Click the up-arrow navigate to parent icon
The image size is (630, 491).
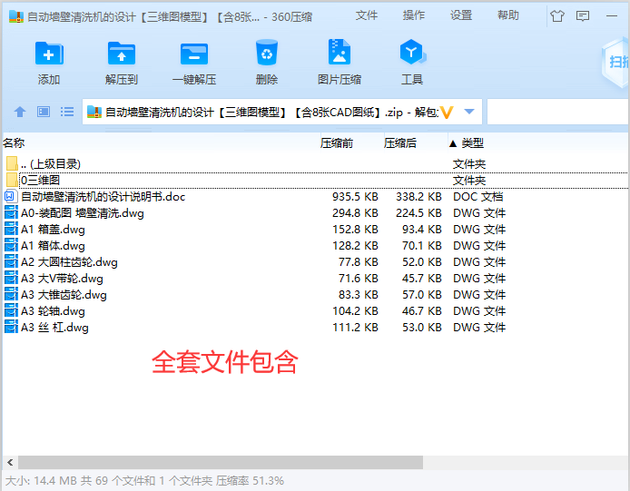coord(20,112)
